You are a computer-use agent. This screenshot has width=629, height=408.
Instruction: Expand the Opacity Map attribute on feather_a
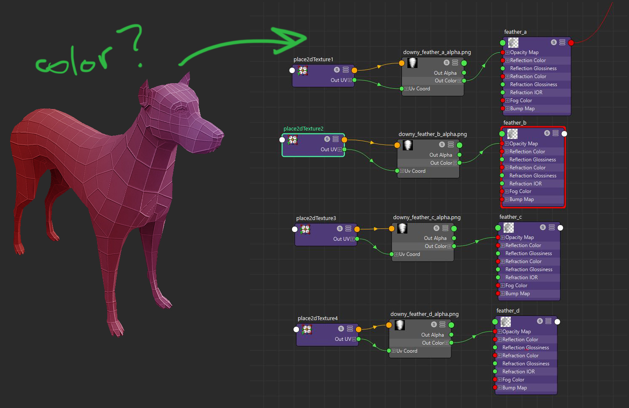tap(507, 53)
